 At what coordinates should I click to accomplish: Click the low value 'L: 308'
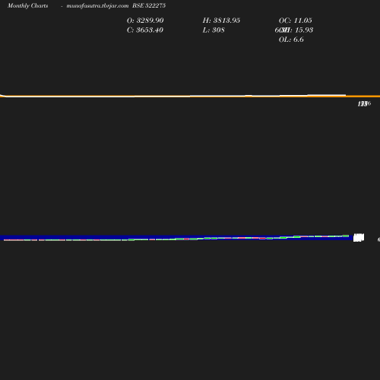214,30
